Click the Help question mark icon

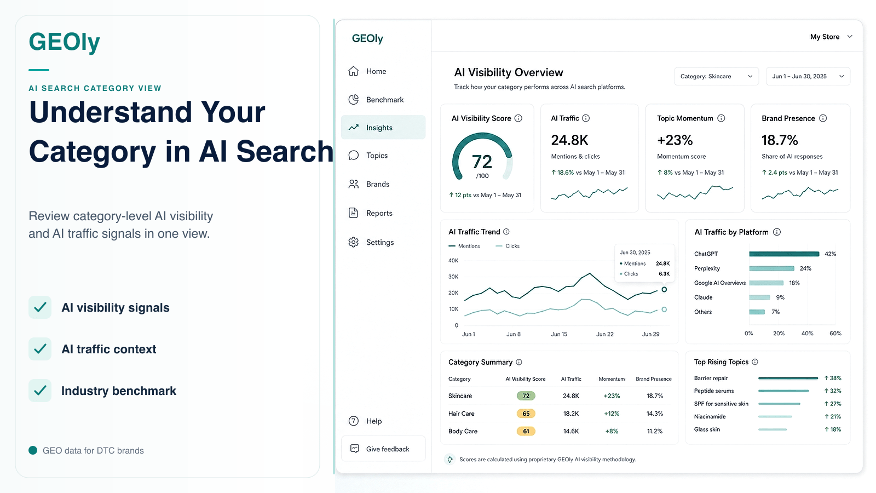click(354, 421)
